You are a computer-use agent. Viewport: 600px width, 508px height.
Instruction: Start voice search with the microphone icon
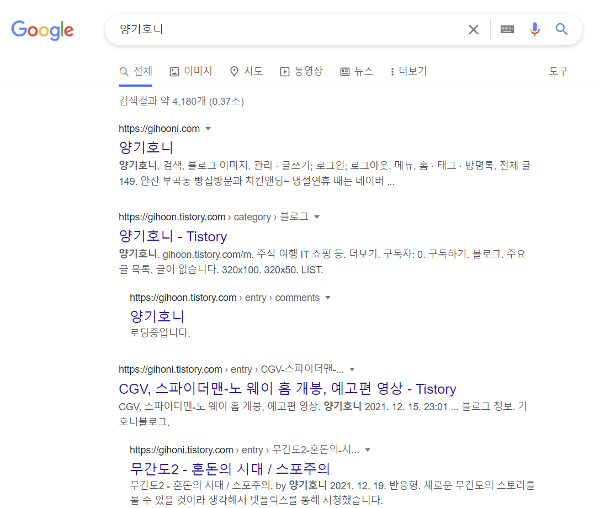(534, 29)
